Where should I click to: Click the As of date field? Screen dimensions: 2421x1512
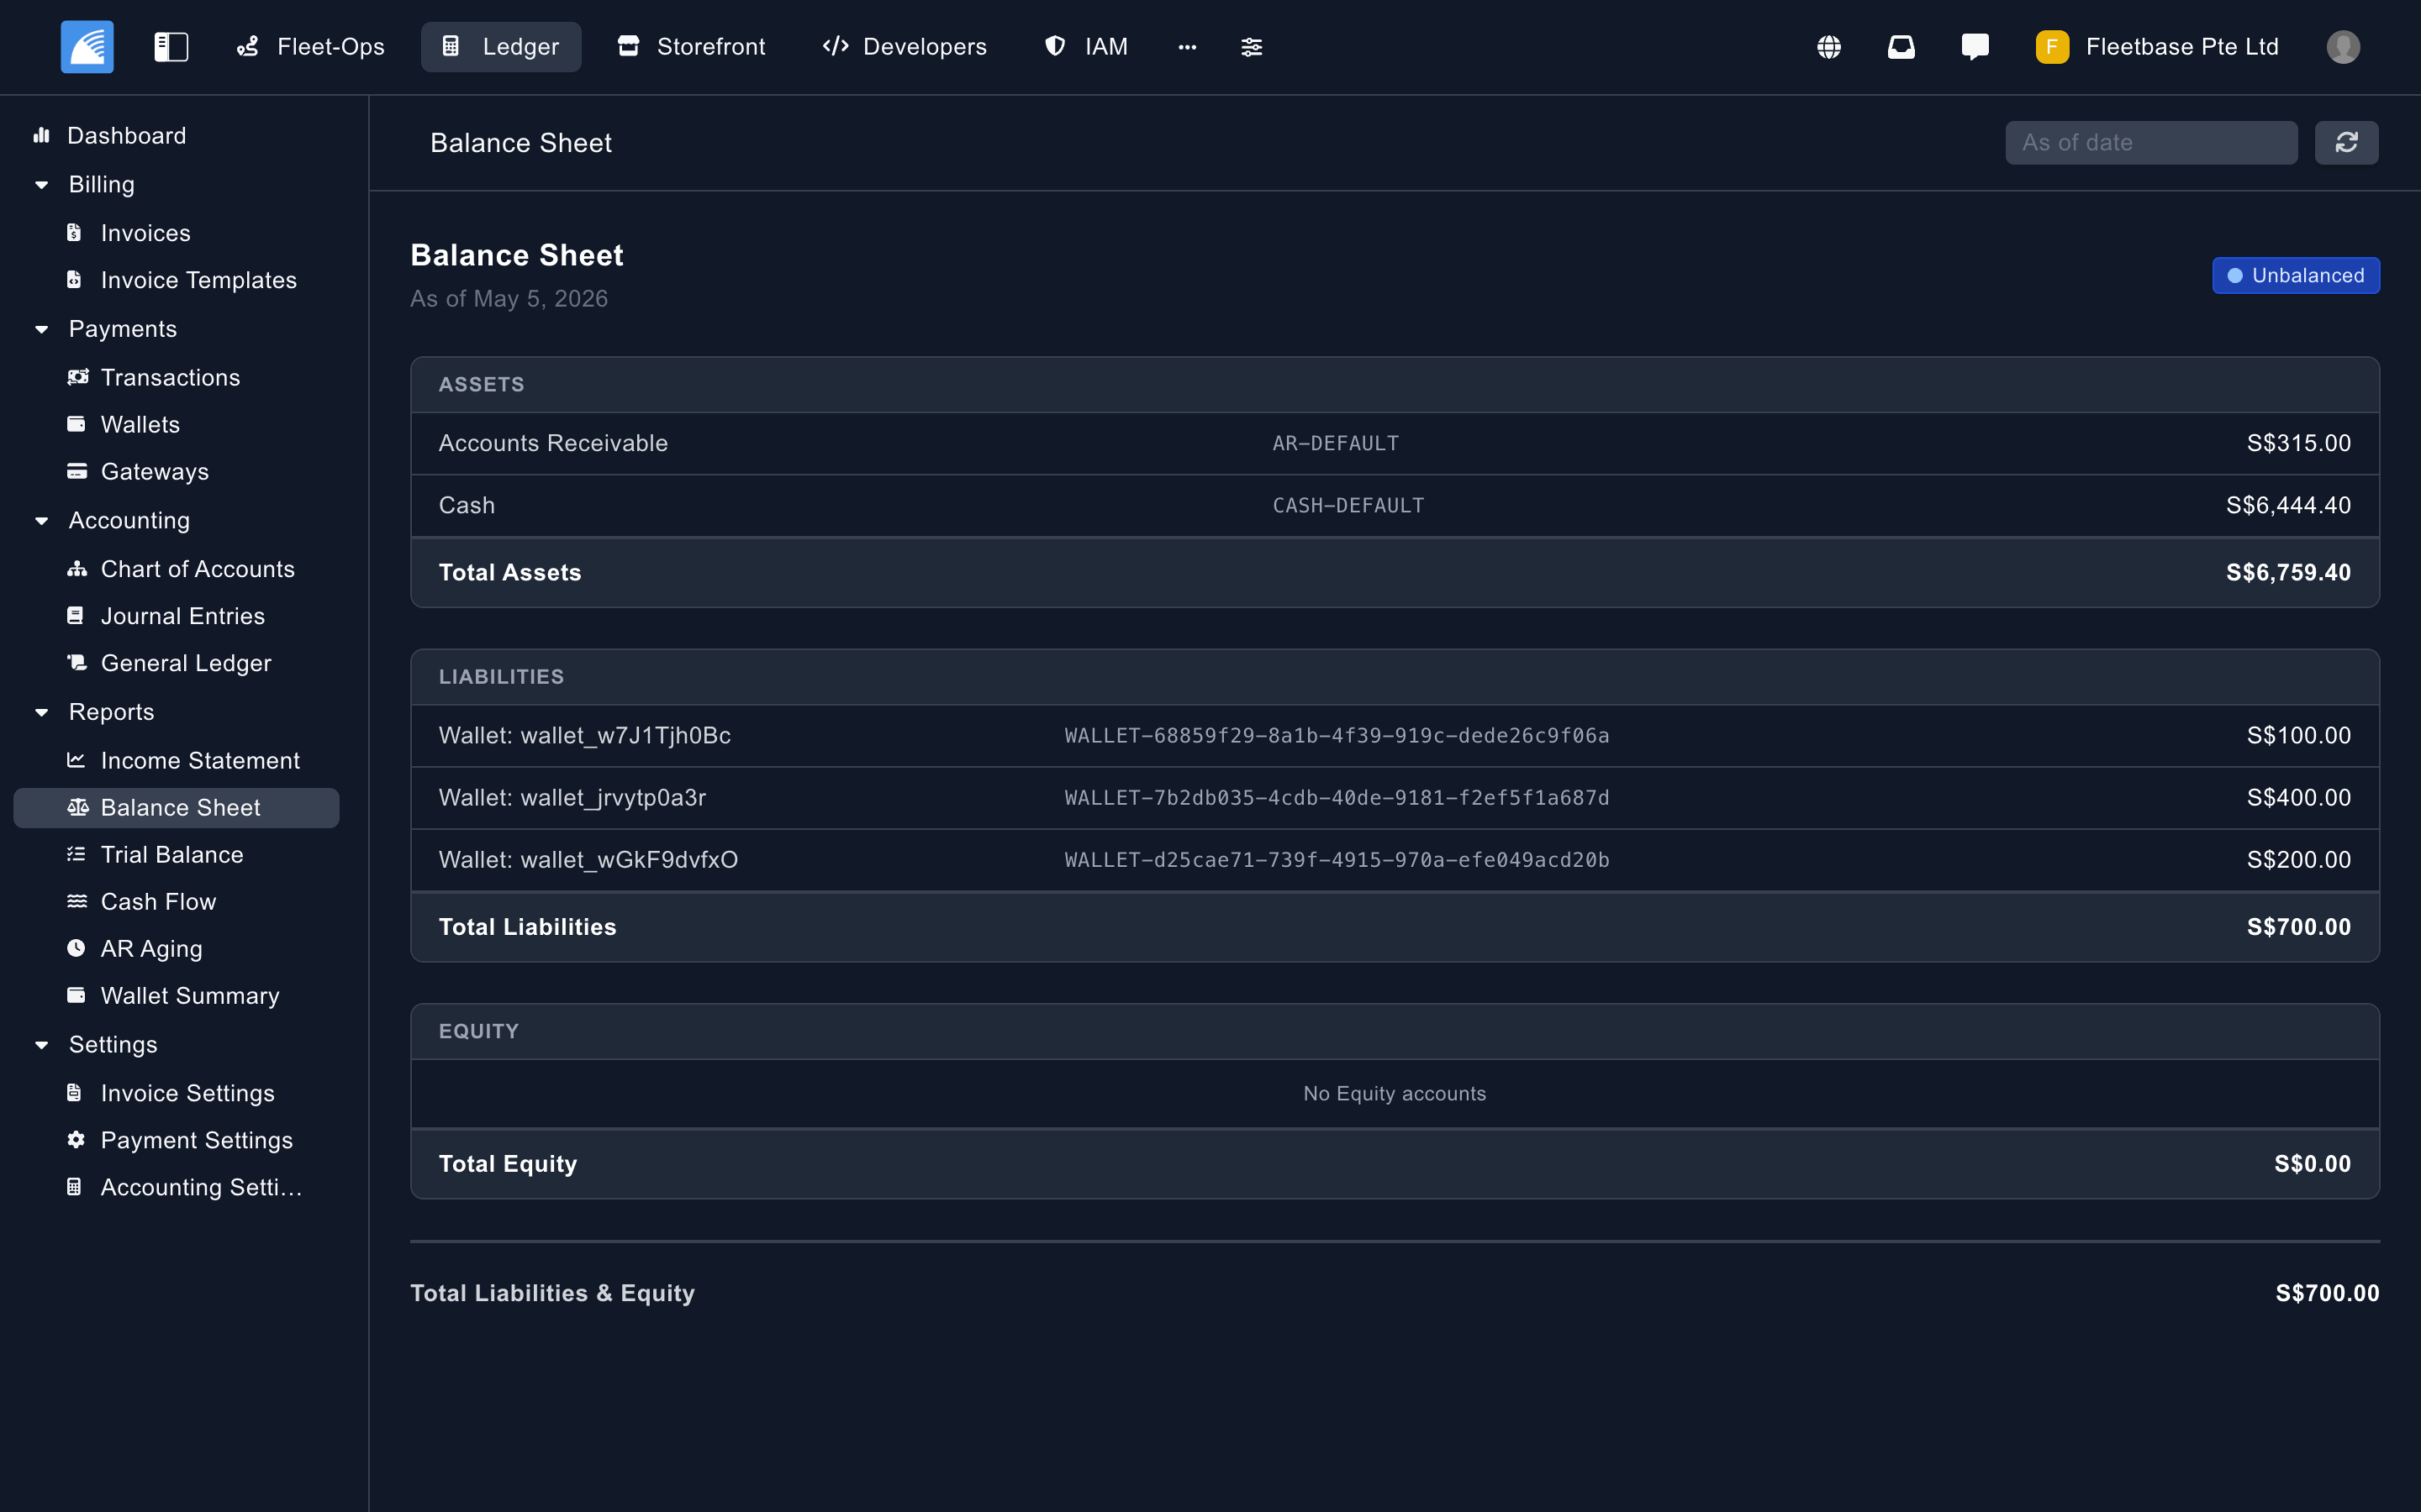click(x=2151, y=143)
